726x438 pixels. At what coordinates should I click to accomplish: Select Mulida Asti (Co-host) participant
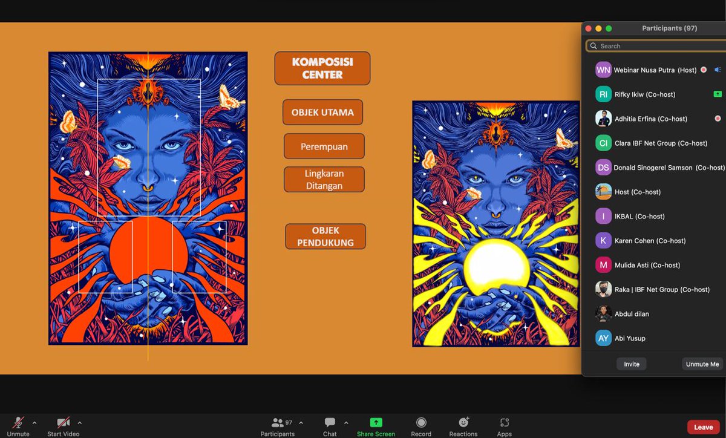(x=656, y=265)
